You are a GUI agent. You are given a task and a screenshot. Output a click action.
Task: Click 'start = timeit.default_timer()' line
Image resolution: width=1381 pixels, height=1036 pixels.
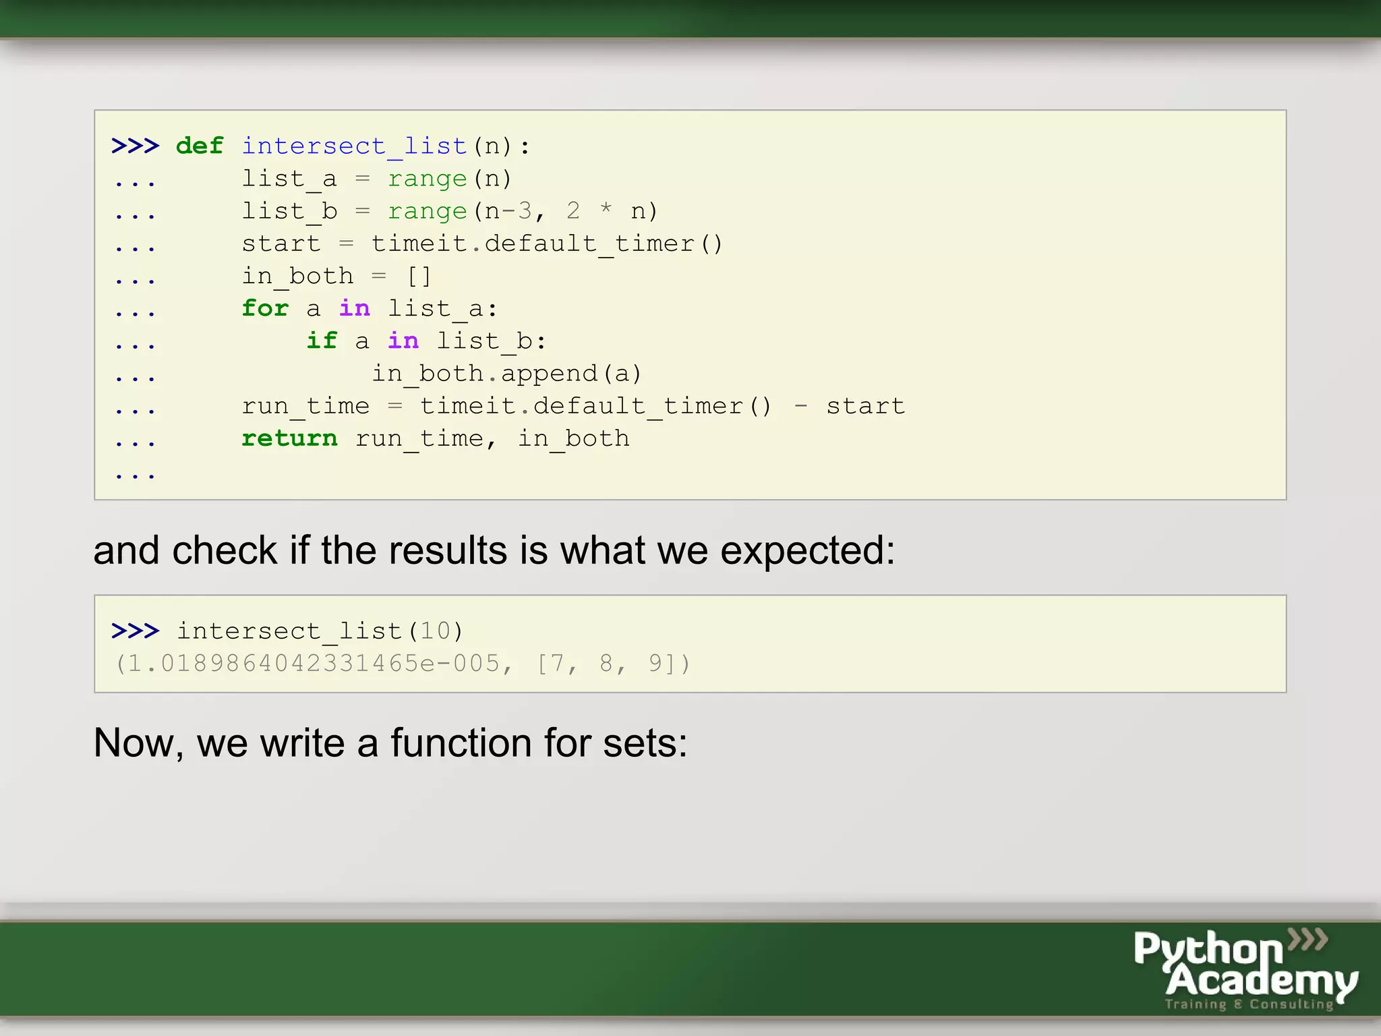(482, 243)
